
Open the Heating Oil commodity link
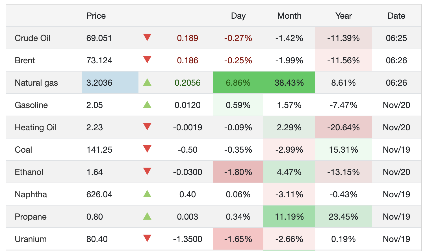coord(36,127)
